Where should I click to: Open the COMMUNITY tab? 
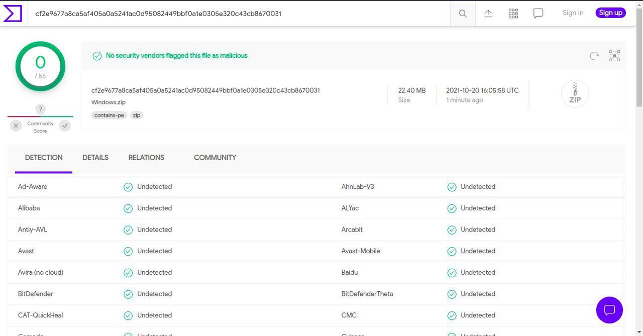(215, 158)
